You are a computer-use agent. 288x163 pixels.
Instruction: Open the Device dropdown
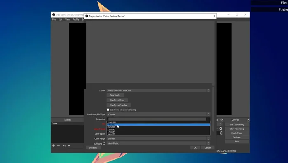[x=158, y=90]
